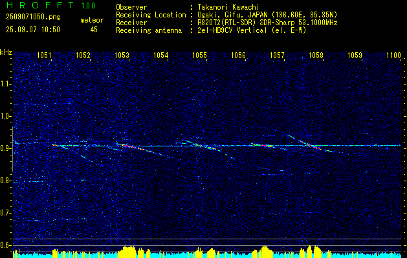Click the 1.1 kHz axis label

[x=5, y=84]
